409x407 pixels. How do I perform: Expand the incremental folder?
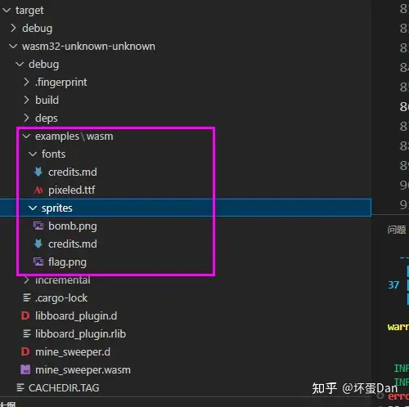(26, 280)
